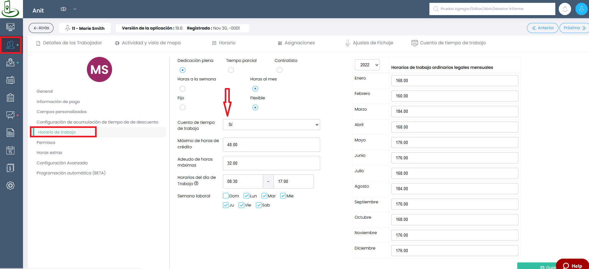Switch to the Asignaciones tab

point(296,43)
